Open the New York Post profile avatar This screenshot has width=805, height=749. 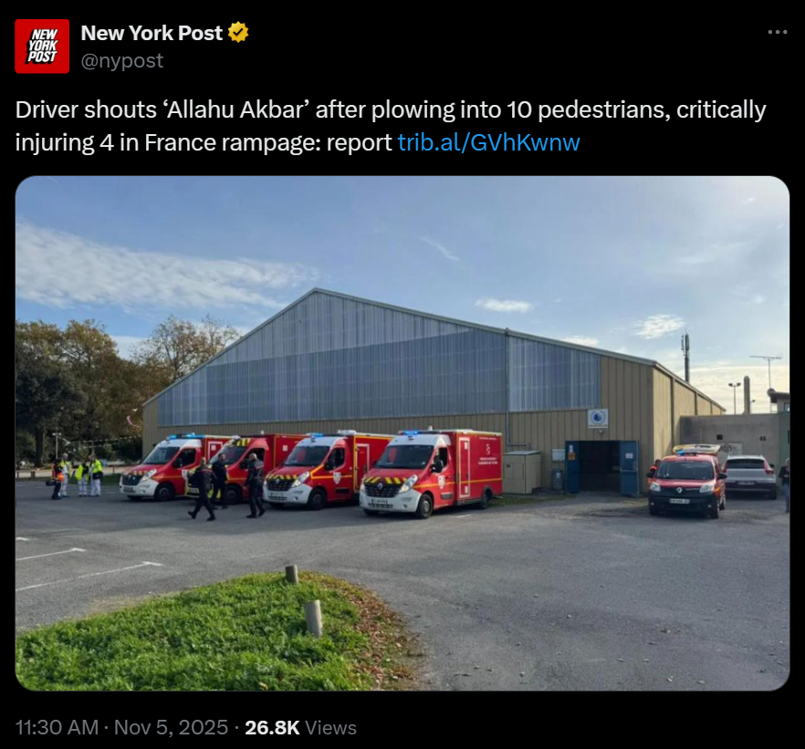(x=42, y=47)
